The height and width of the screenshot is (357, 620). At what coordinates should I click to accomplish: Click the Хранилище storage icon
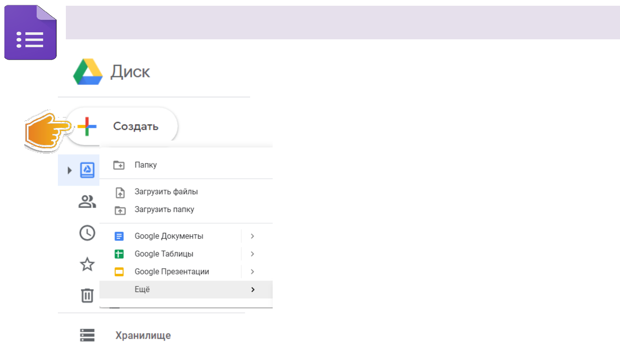pyautogui.click(x=87, y=335)
